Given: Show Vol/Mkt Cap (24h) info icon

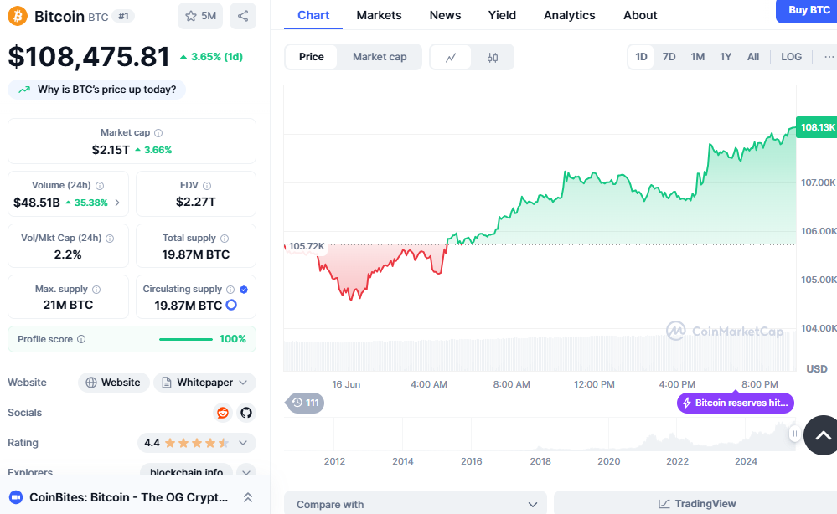Looking at the screenshot, I should click(x=110, y=239).
